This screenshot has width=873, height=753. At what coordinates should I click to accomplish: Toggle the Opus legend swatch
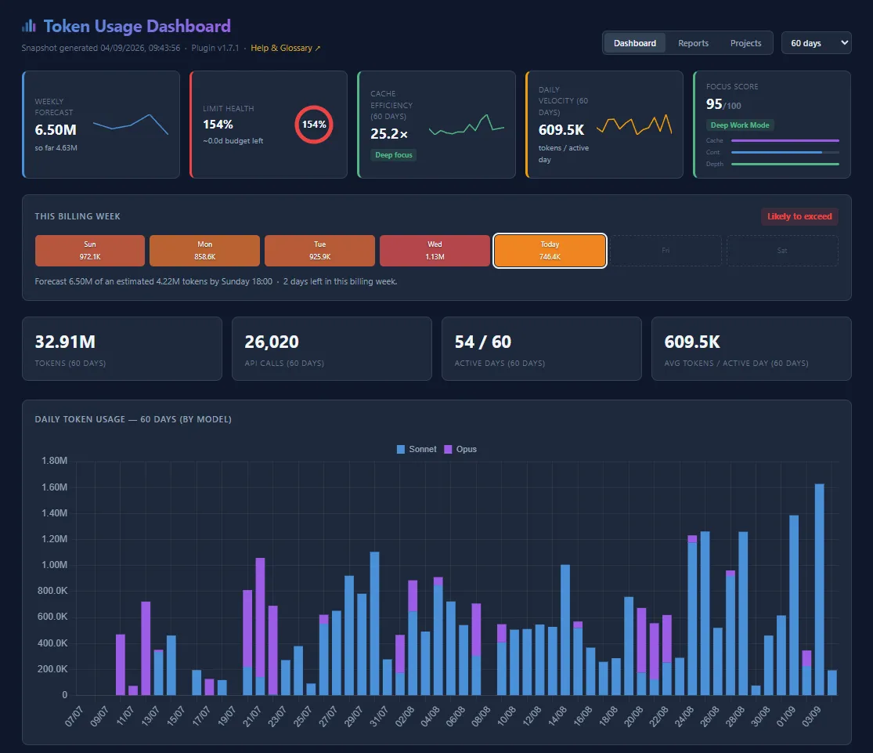tap(448, 449)
